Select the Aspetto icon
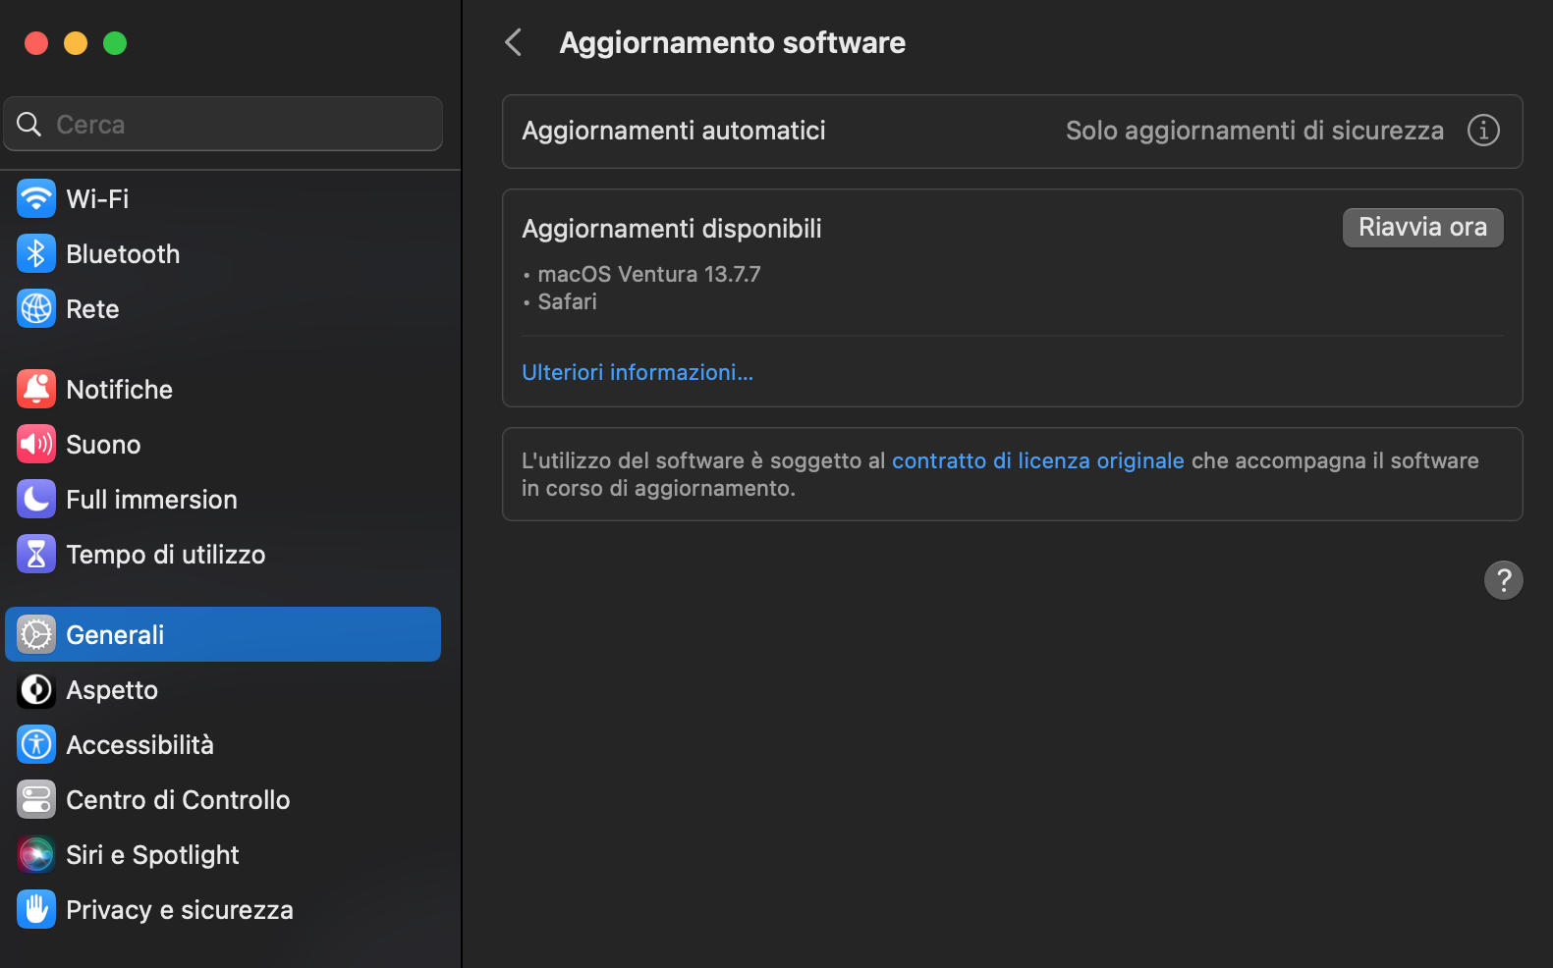 [x=36, y=689]
